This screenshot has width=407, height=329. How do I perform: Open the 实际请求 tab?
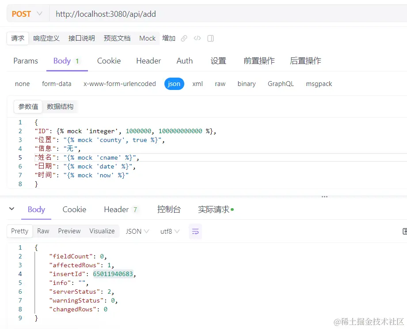click(x=216, y=209)
